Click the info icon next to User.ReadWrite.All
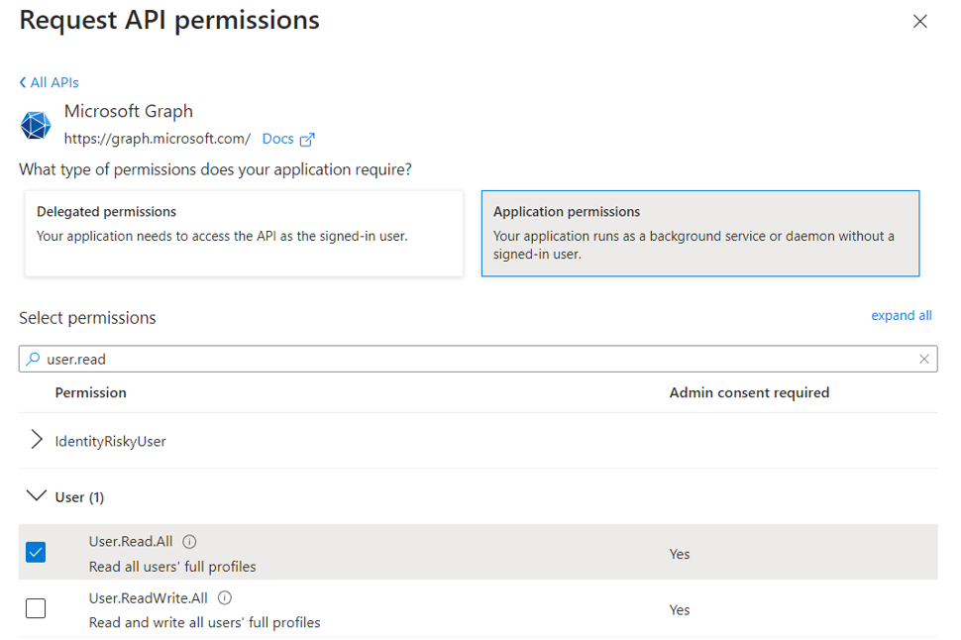 (225, 597)
